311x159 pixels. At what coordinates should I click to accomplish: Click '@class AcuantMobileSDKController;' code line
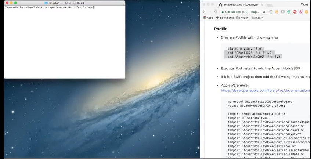(256, 106)
